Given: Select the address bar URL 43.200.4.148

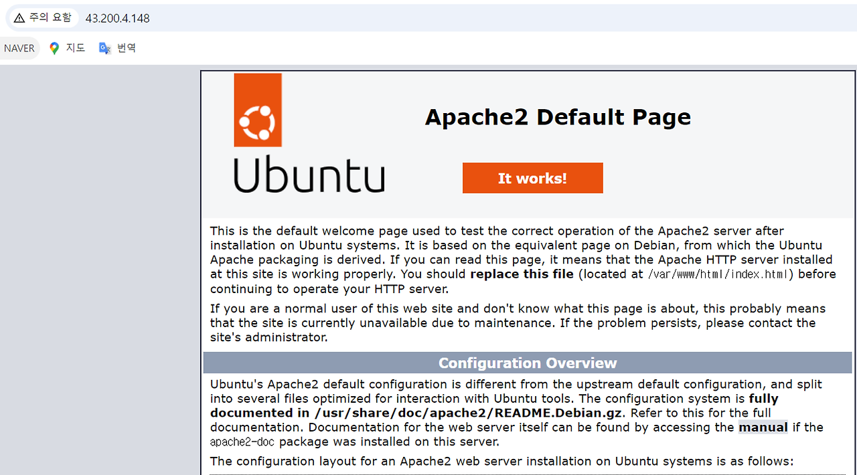Looking at the screenshot, I should 118,19.
